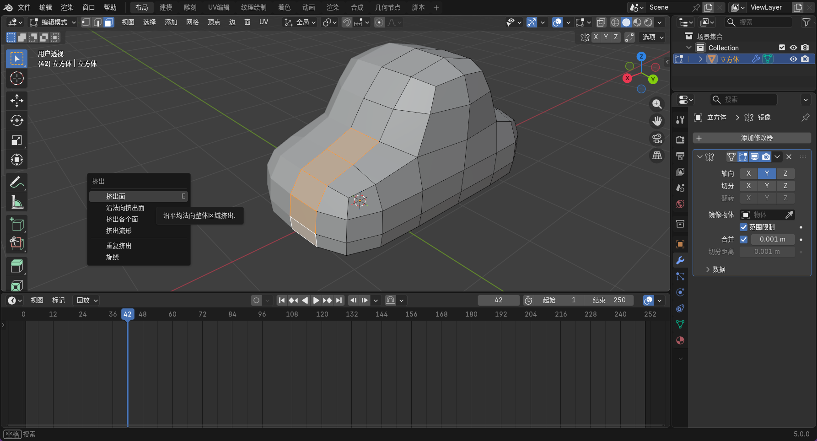
Task: Select the 3D Cursor tool
Action: tap(17, 79)
